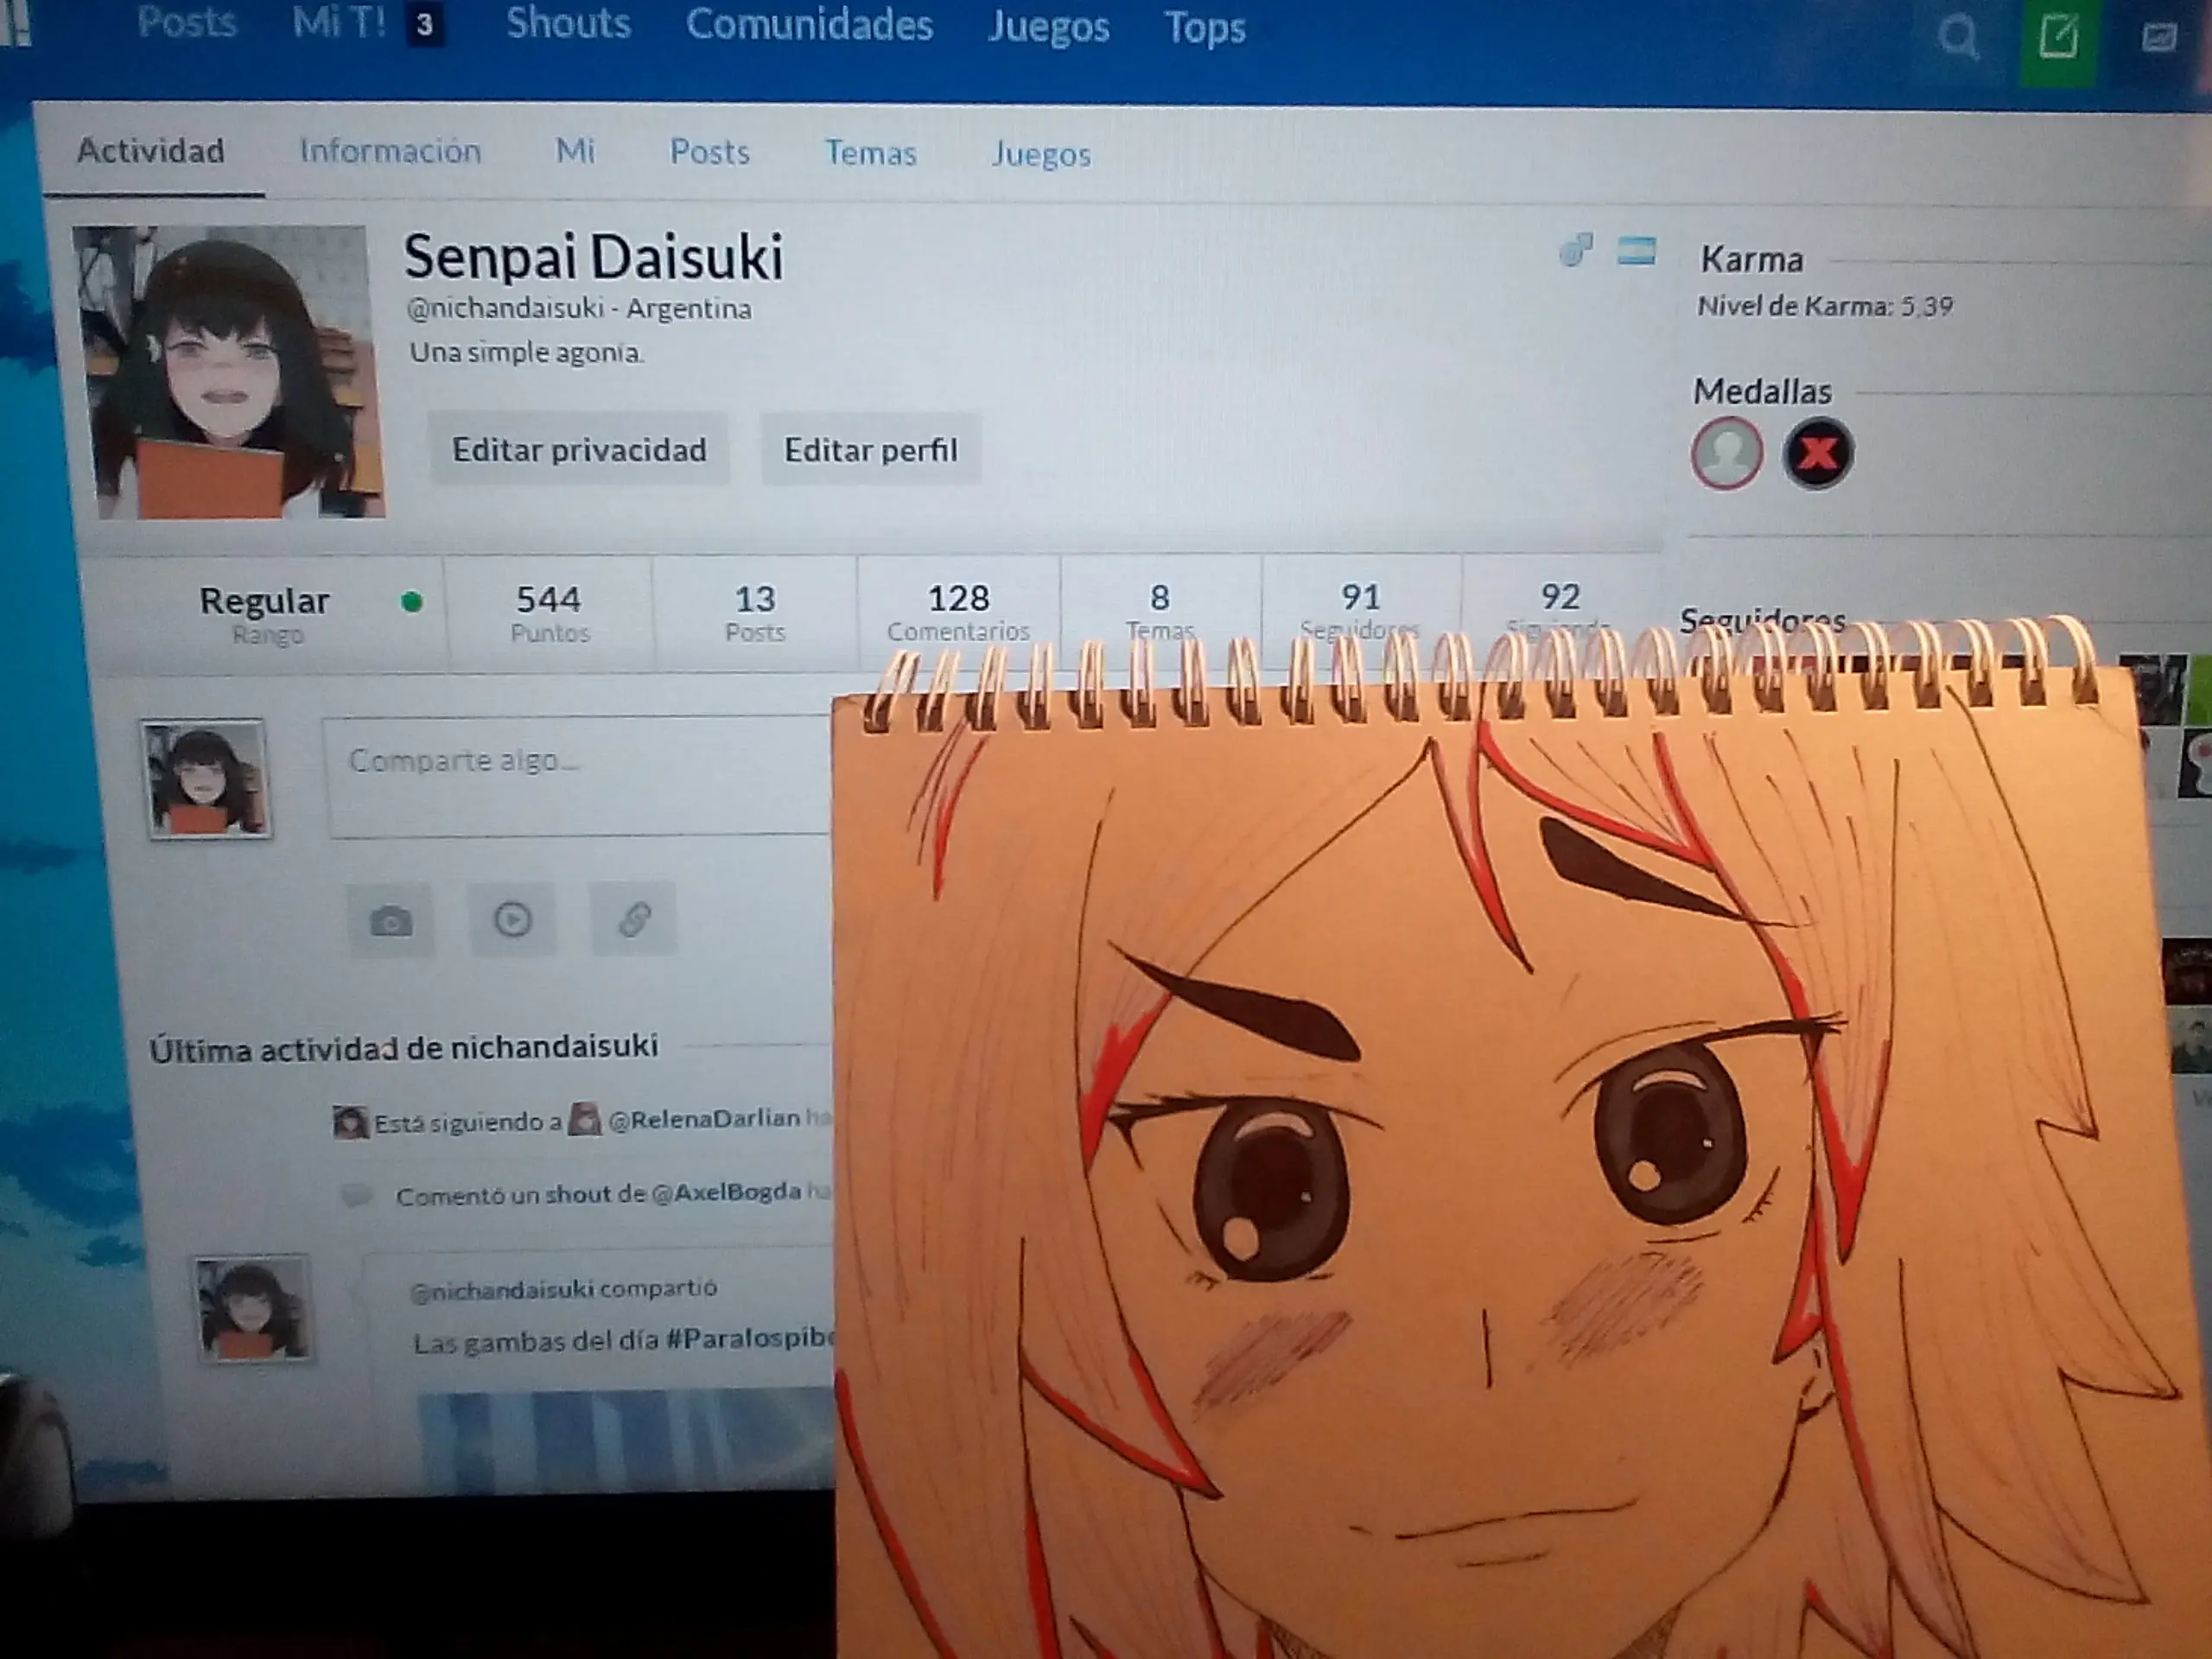Click the 92 Siguiendo stat
The width and height of the screenshot is (2212, 1659).
[1560, 610]
